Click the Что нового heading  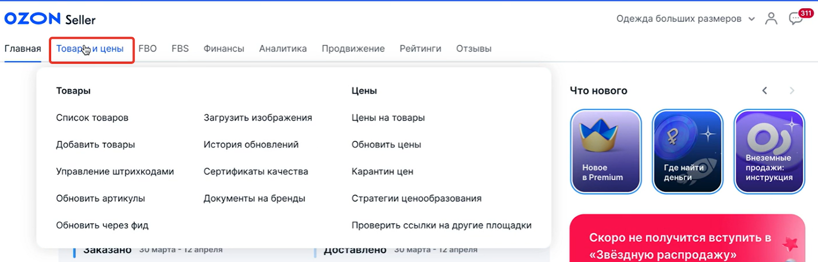point(599,91)
